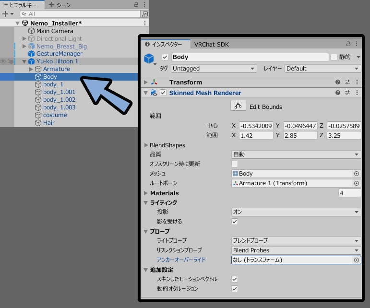This screenshot has height=308, width=370.
Task: Open Skinned Mesh Renderer three-dot menu
Action: pyautogui.click(x=357, y=93)
